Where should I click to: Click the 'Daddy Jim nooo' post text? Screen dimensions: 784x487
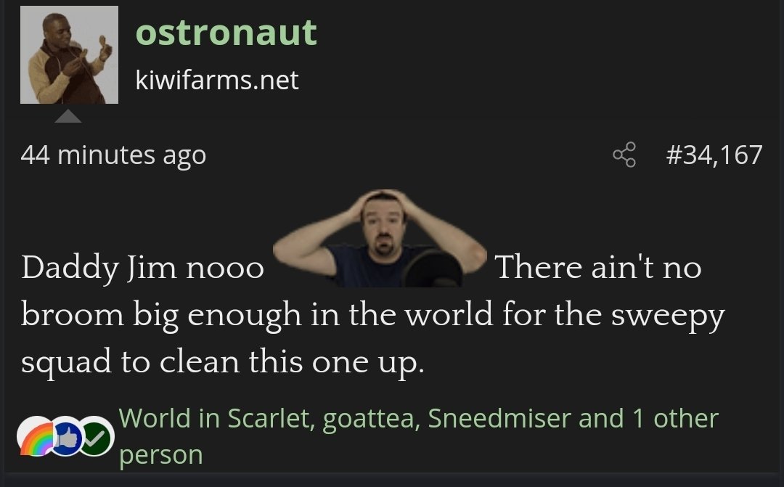[x=142, y=268]
